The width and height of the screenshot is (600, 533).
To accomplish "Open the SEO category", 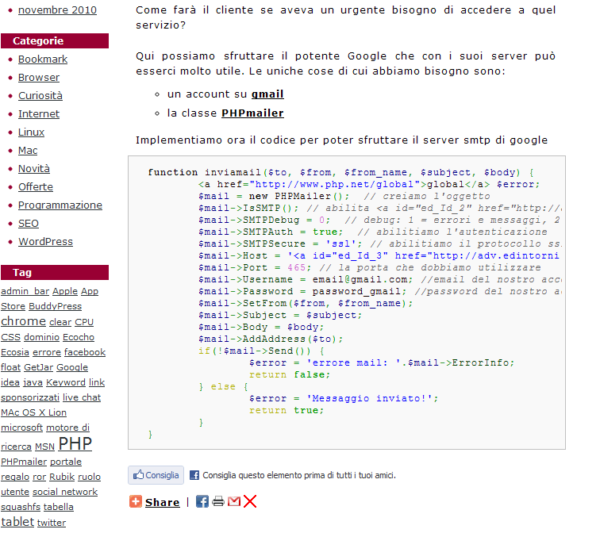I will coord(29,224).
